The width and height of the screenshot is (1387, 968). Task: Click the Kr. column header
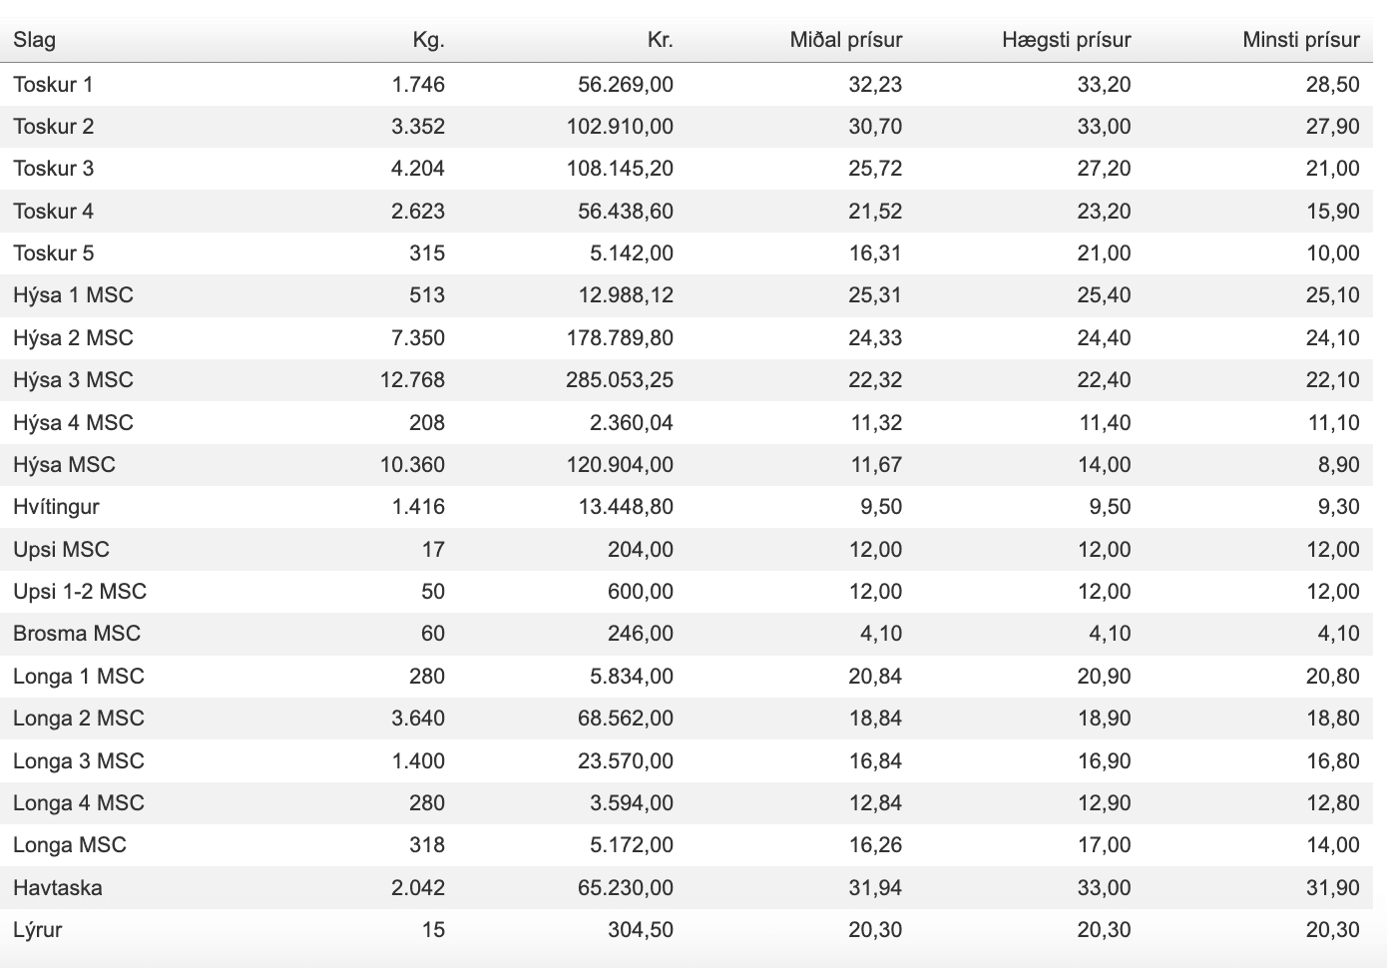point(660,40)
